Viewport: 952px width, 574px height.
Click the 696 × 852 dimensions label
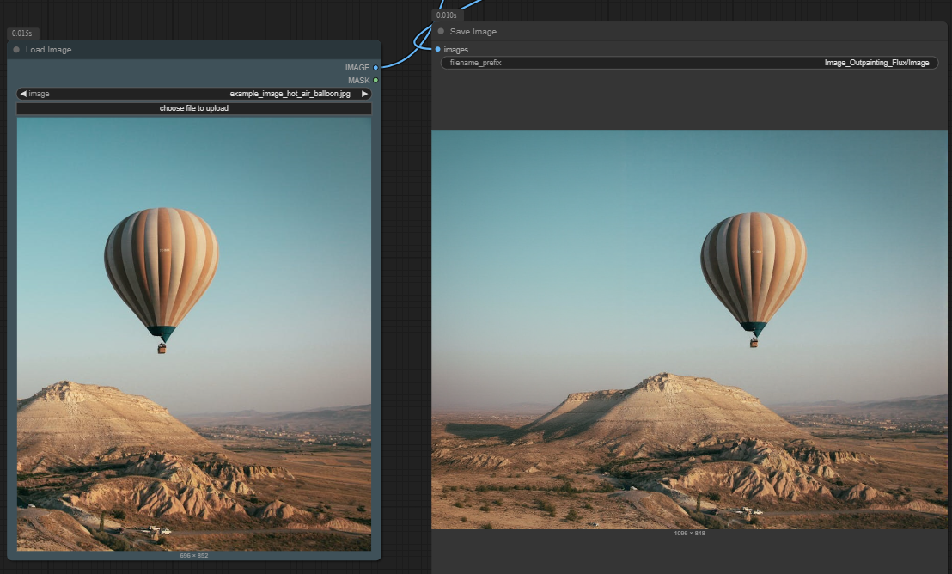click(x=193, y=556)
